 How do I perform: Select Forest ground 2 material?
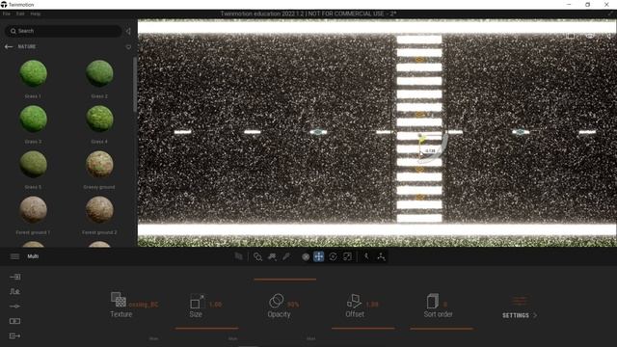[x=99, y=210]
